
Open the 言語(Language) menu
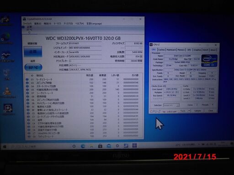pos(94,24)
